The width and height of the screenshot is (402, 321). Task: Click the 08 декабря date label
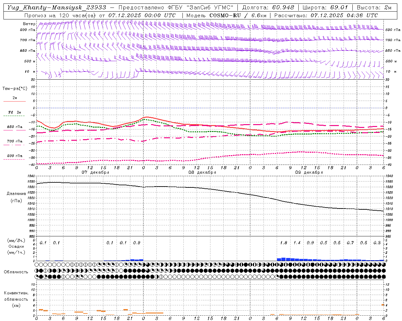tap(202, 172)
